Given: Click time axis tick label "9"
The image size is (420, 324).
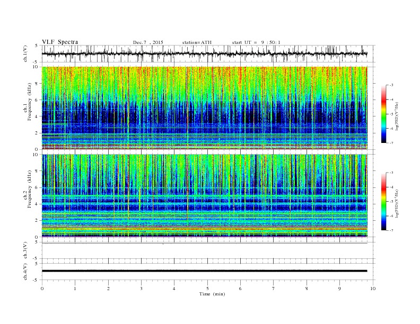Looking at the screenshot, I should 339,289.
